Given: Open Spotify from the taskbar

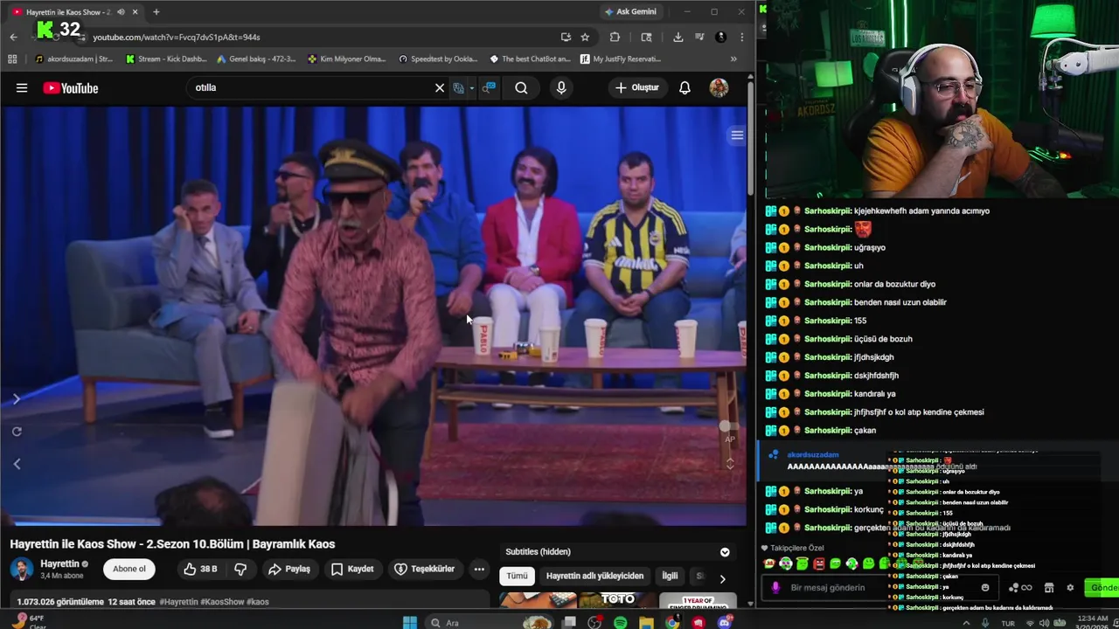Looking at the screenshot, I should point(620,623).
